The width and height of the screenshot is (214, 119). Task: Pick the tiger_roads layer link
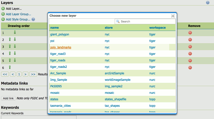(58, 60)
